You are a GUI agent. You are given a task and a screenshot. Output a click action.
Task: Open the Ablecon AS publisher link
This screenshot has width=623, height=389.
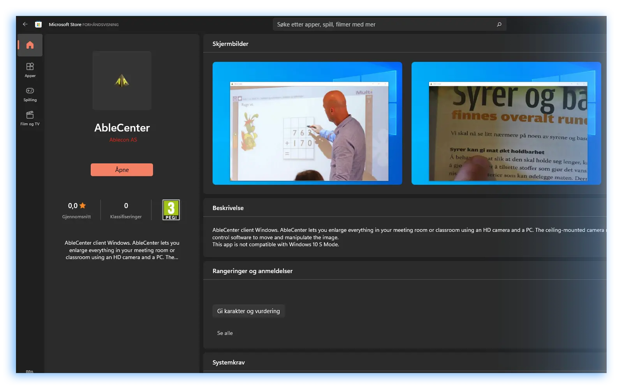(x=123, y=140)
